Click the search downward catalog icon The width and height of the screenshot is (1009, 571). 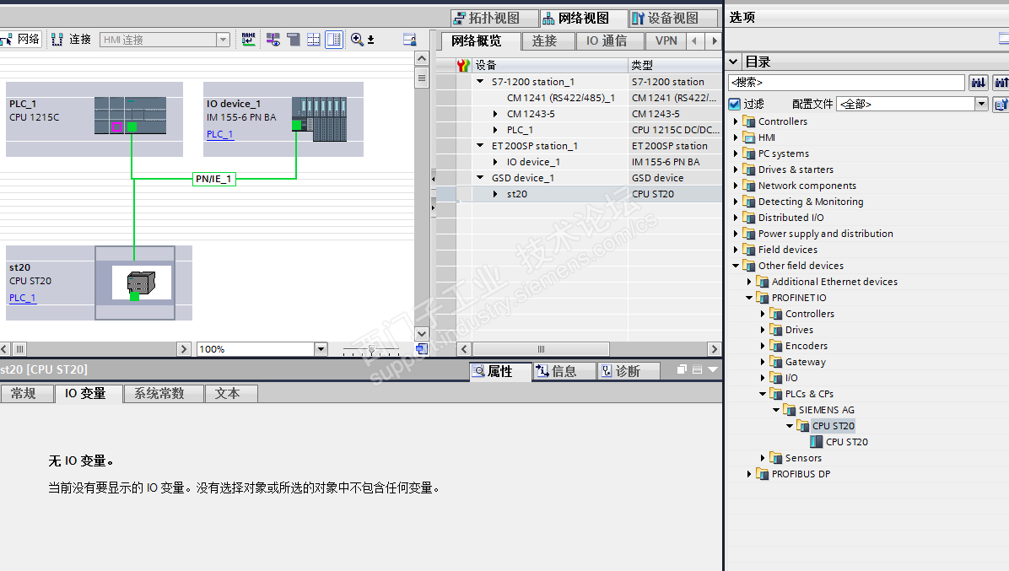pos(978,83)
